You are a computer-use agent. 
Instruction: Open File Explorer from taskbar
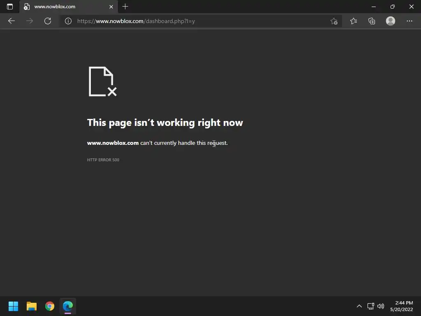tap(31, 306)
